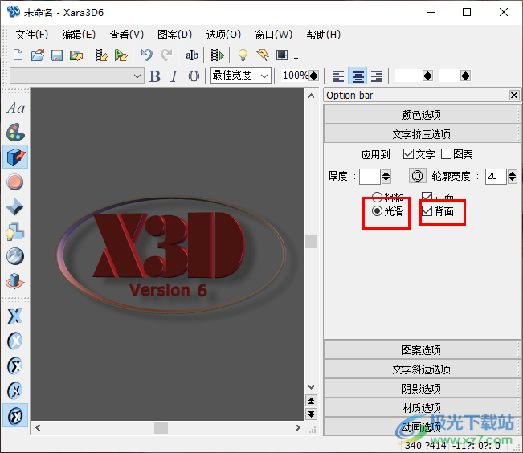This screenshot has height=453, width=523.
Task: Click the 轮廓宽度 stepper arrows
Action: point(513,176)
